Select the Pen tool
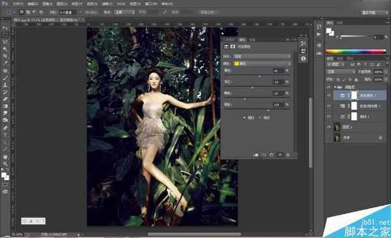 tap(5, 128)
